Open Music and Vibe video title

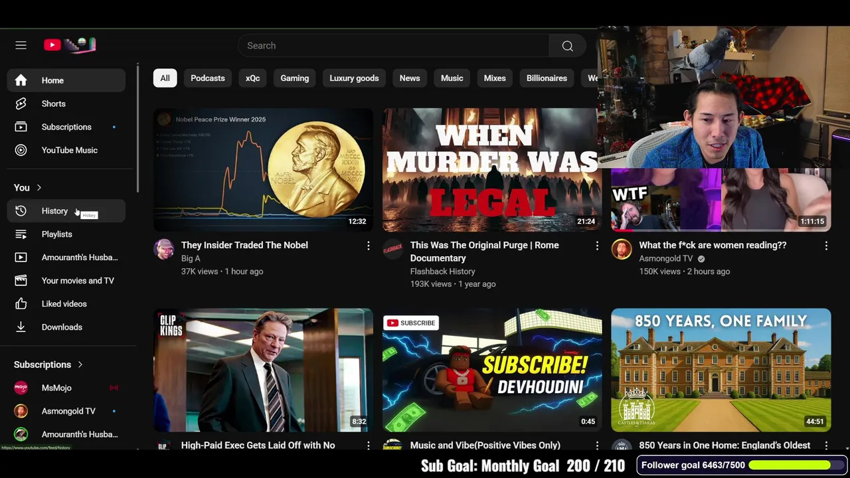click(x=485, y=445)
